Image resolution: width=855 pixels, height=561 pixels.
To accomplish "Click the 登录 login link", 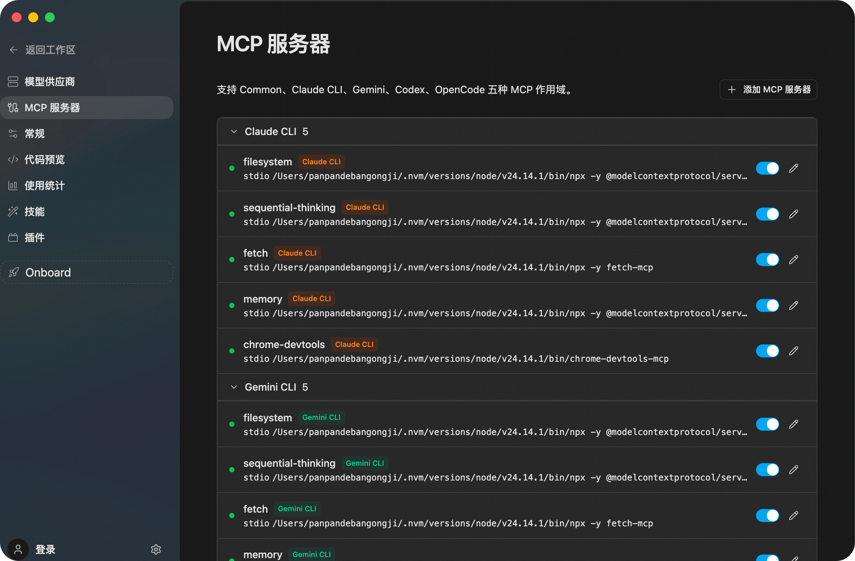I will point(45,549).
